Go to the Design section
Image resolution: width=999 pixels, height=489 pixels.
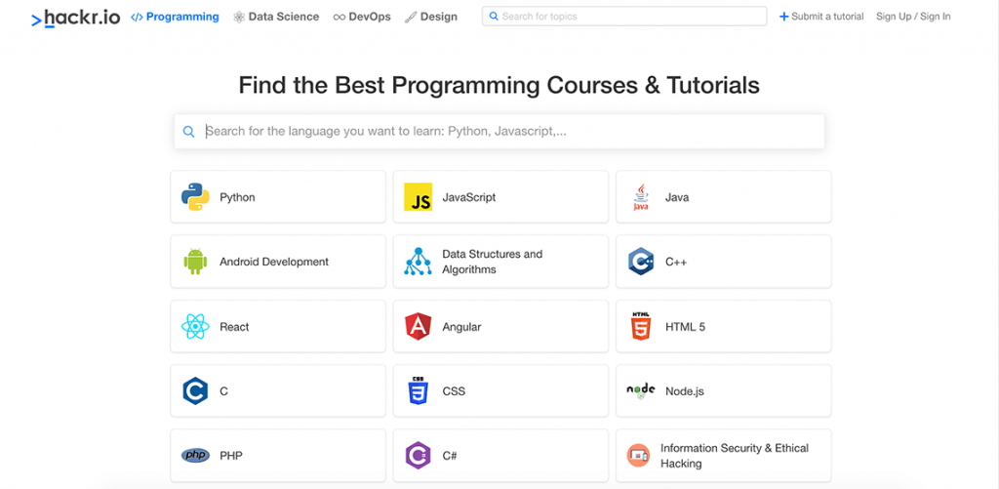431,18
